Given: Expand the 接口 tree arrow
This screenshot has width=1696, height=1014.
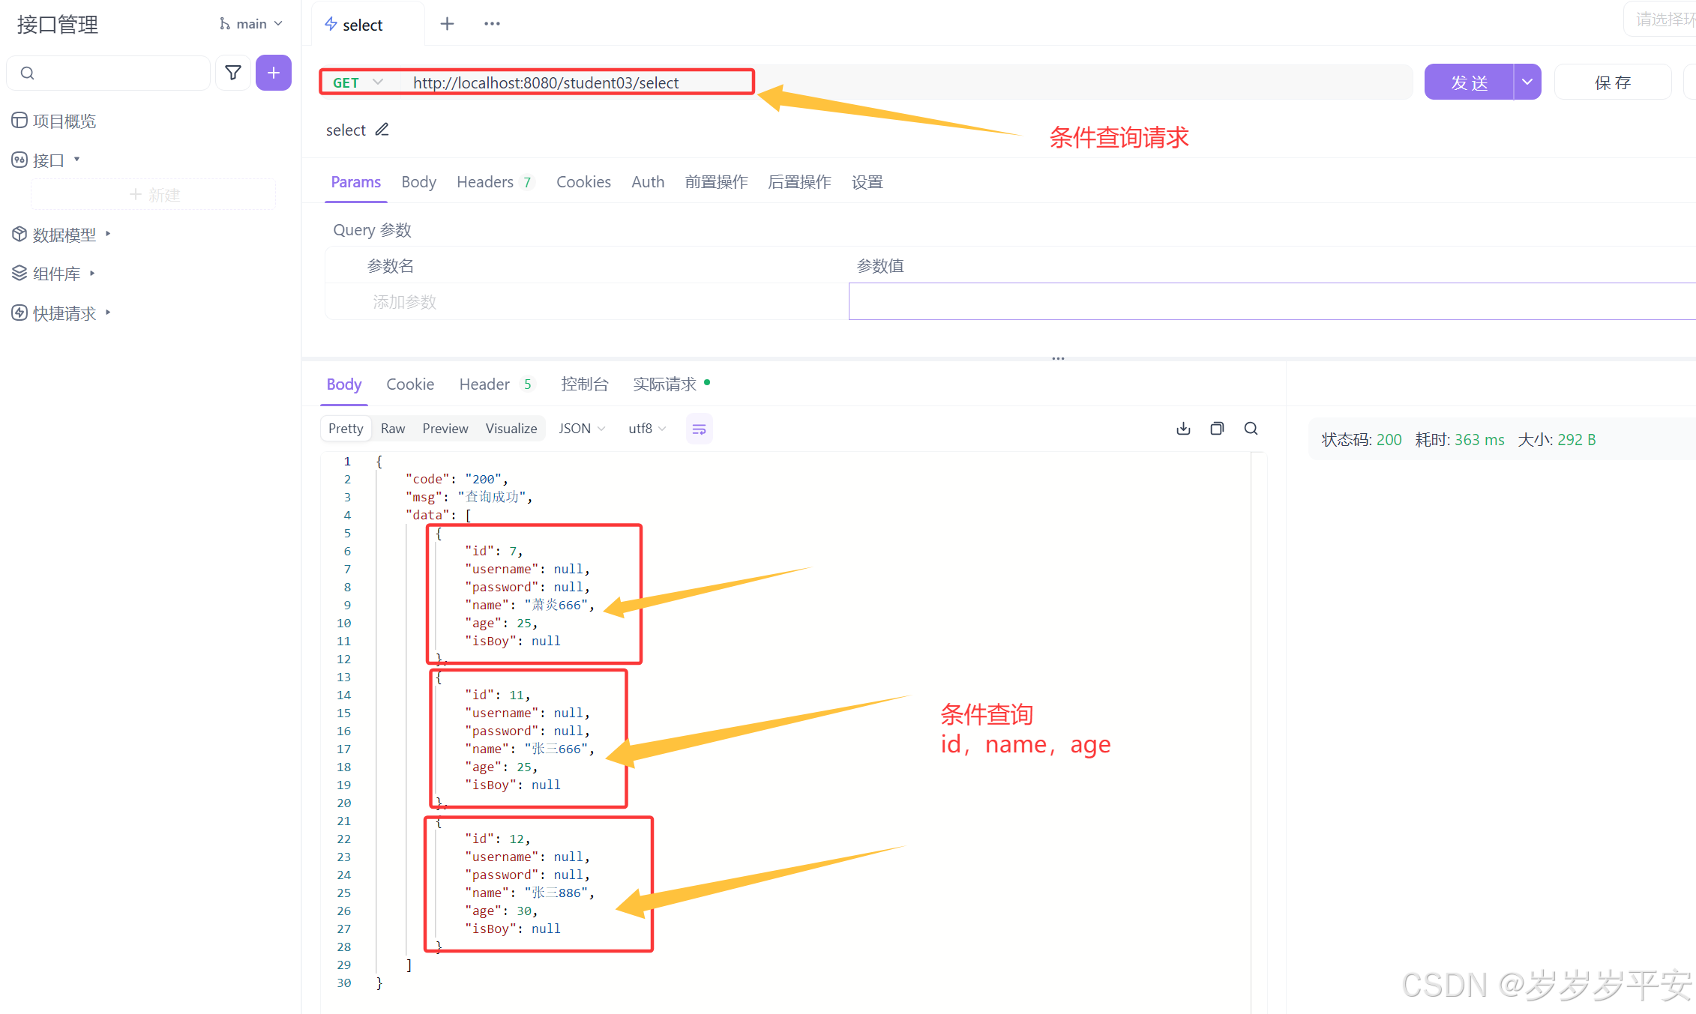Looking at the screenshot, I should (x=76, y=159).
